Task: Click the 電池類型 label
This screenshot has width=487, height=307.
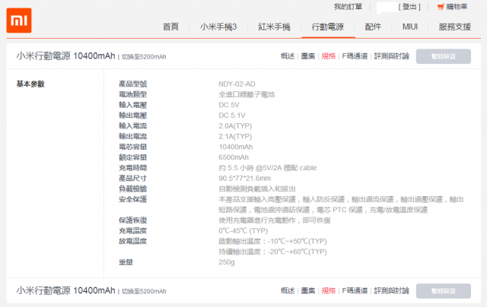Action: 132,94
